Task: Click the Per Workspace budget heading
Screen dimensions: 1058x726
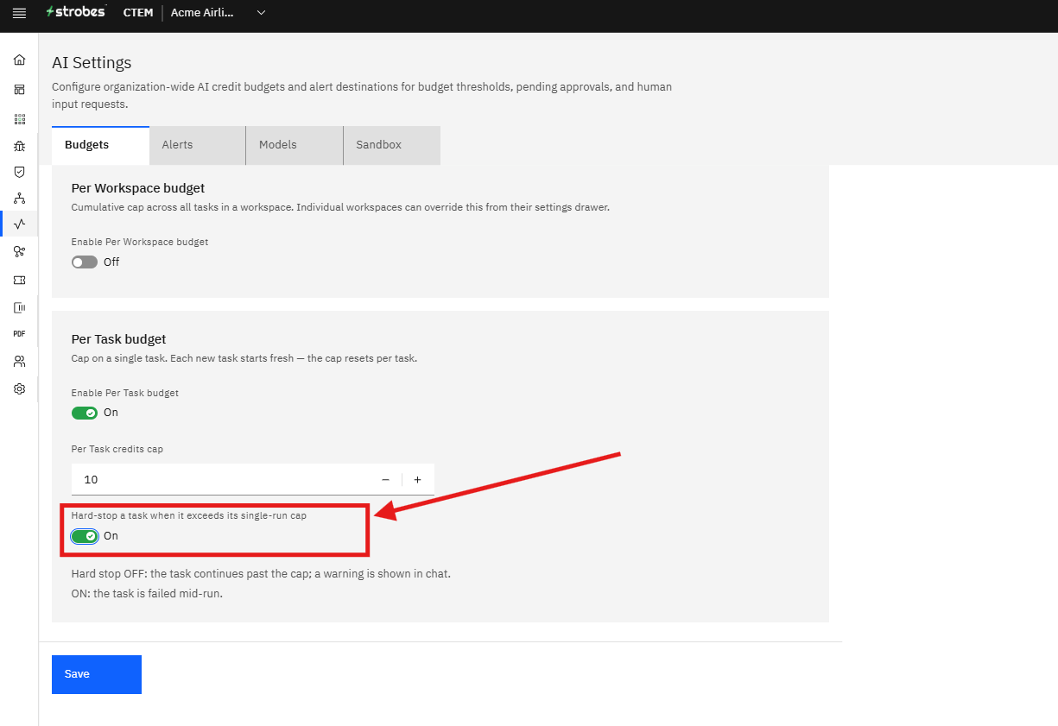Action: tap(138, 188)
